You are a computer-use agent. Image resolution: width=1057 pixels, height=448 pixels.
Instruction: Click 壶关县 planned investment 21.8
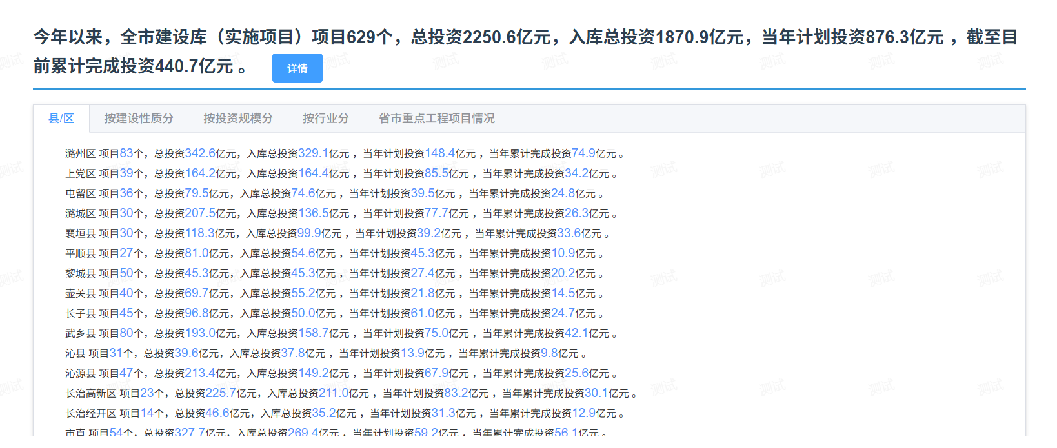423,293
